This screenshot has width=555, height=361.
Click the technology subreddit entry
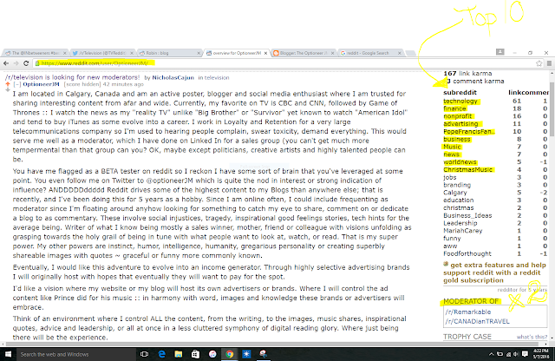click(460, 102)
